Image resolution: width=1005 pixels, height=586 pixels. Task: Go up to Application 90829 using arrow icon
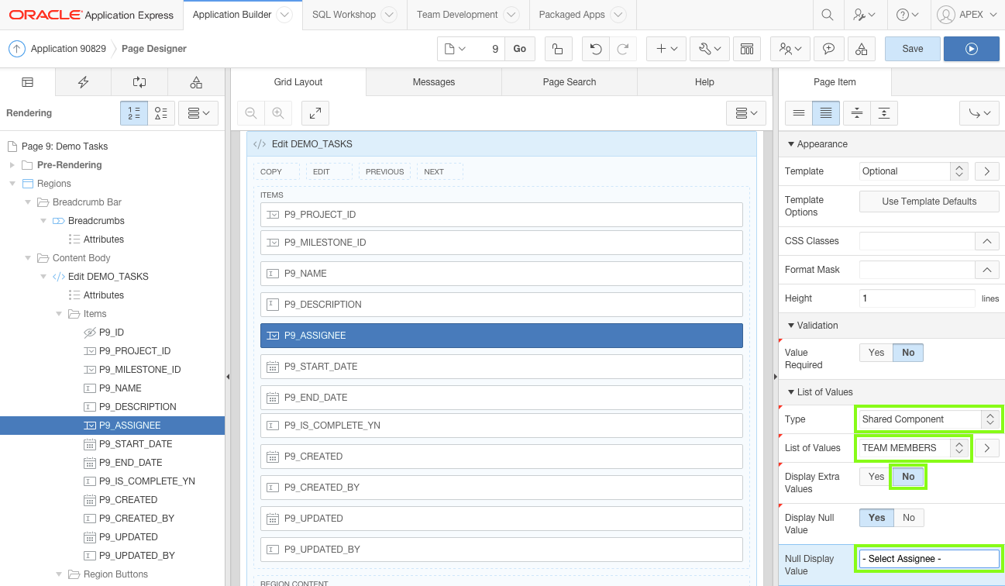click(17, 49)
